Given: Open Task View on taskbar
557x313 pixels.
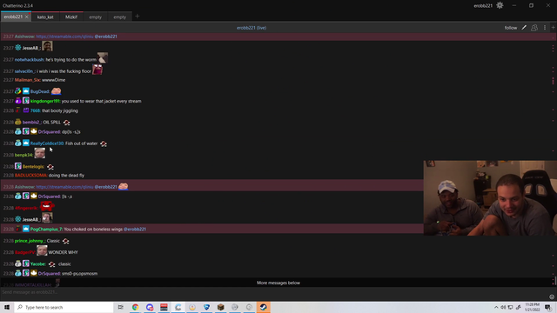Looking at the screenshot, I should tap(121, 307).
